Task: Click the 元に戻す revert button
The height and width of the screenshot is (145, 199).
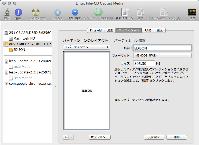Action: (x=154, y=137)
